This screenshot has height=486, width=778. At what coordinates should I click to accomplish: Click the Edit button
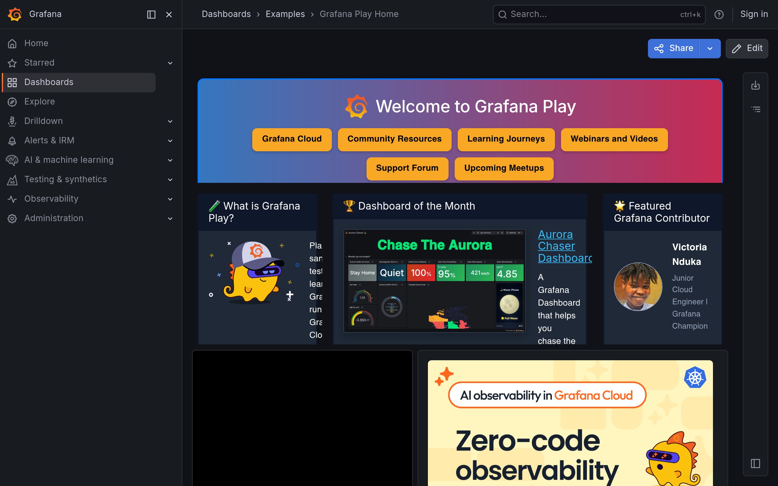coord(746,48)
